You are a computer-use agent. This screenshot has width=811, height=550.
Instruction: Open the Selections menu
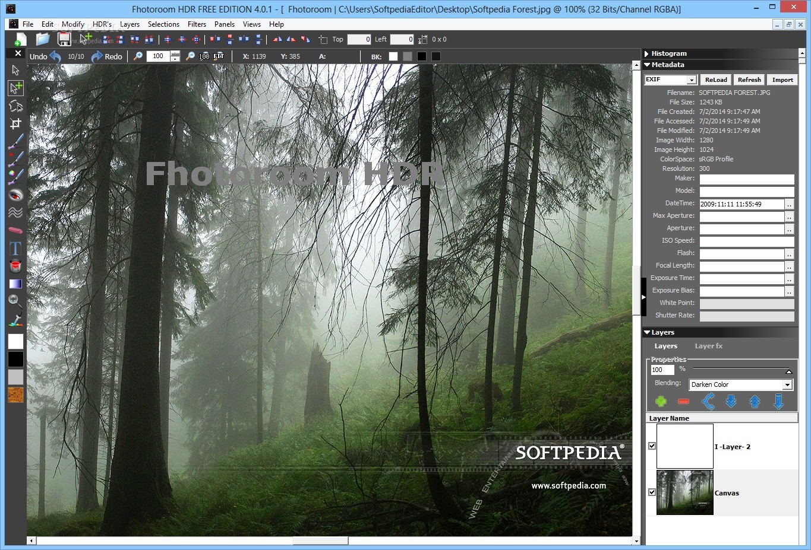point(163,24)
